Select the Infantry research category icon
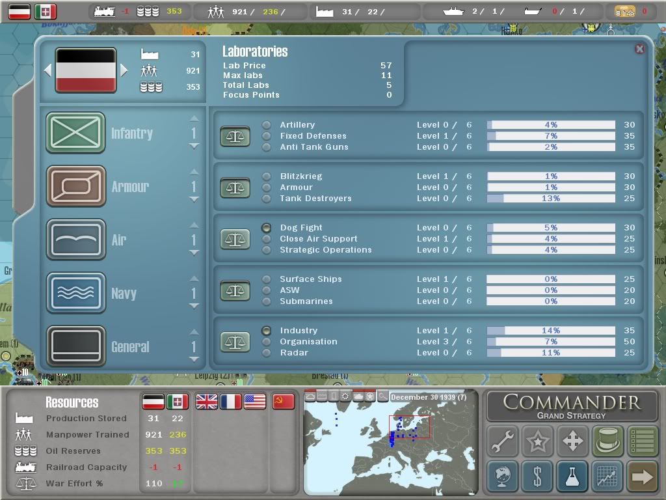The image size is (666, 500). (75, 133)
